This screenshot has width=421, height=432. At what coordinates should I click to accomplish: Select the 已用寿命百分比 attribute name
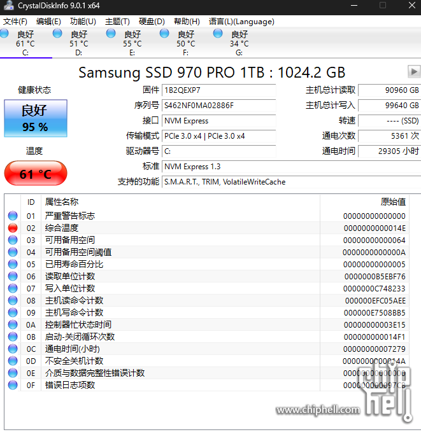tap(74, 264)
